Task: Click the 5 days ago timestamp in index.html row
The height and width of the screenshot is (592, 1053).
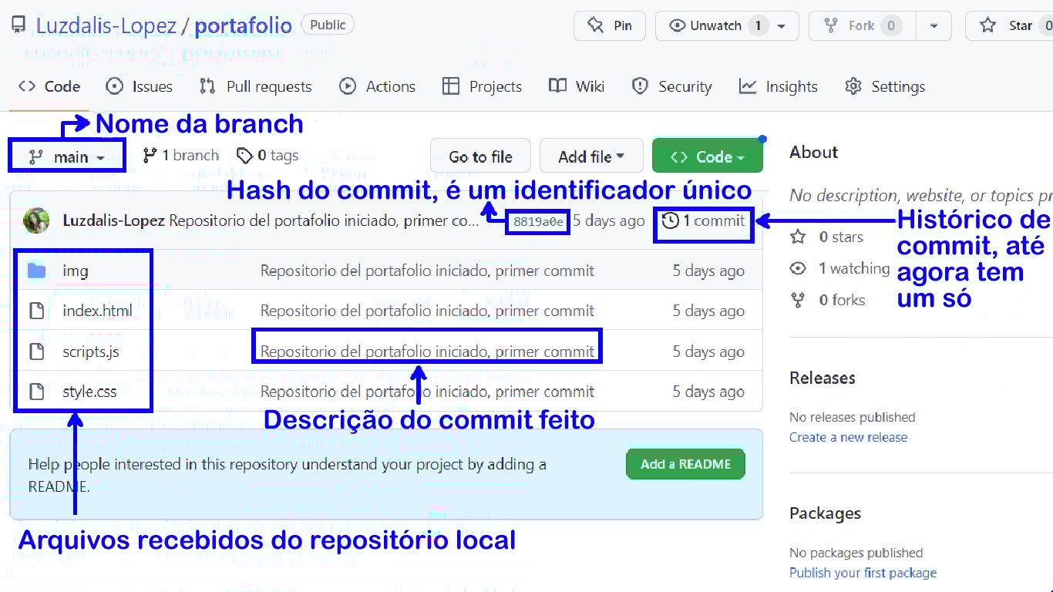Action: (x=708, y=311)
